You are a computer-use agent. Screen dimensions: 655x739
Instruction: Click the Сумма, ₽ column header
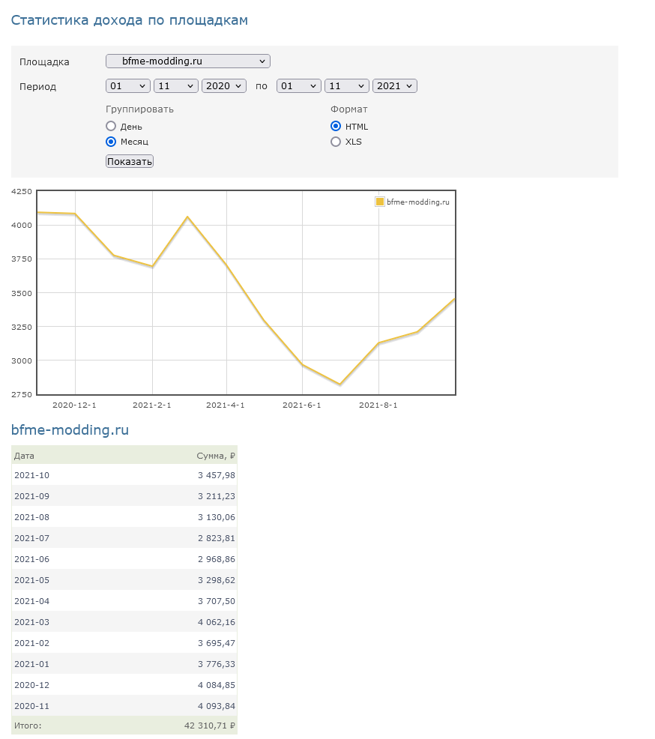[216, 456]
